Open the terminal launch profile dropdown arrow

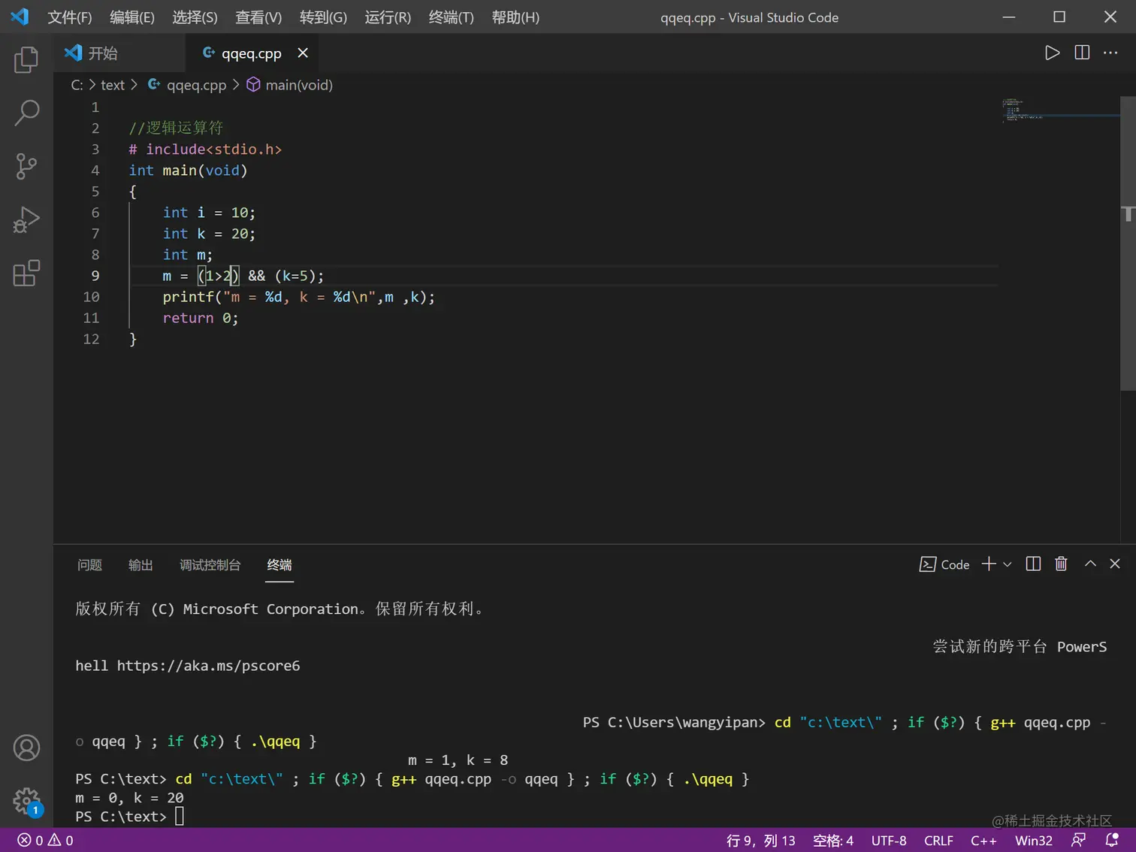click(x=1008, y=564)
